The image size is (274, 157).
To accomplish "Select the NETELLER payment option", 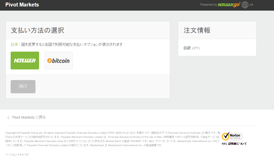I will pyautogui.click(x=25, y=60).
